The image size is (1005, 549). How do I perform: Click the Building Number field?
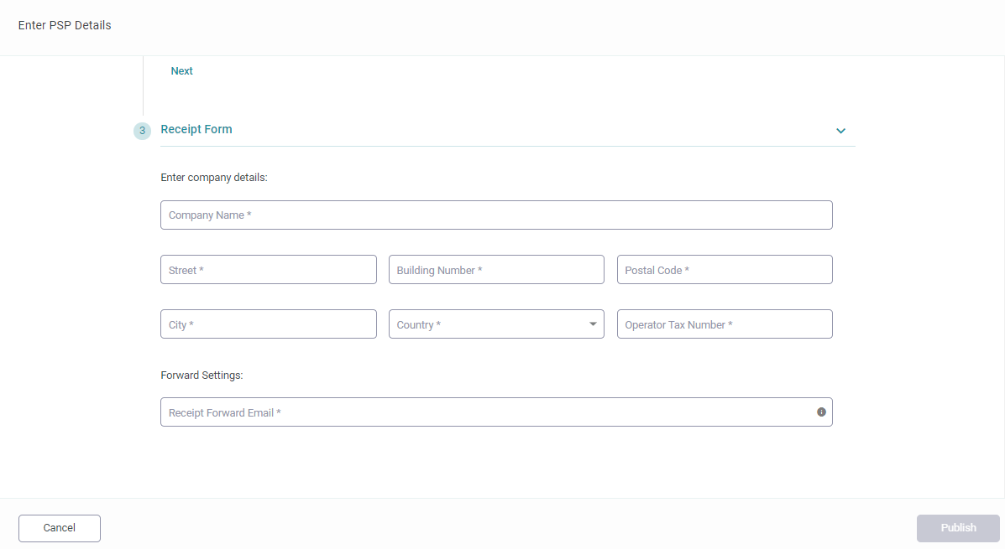(x=496, y=269)
